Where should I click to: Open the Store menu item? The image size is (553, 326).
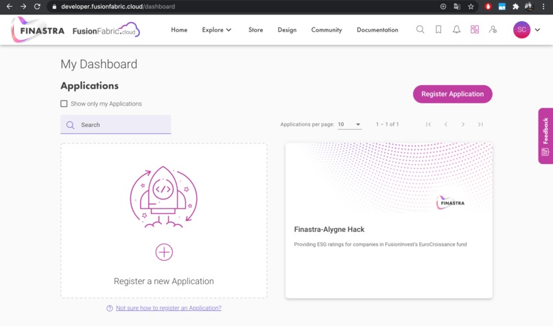click(x=256, y=30)
